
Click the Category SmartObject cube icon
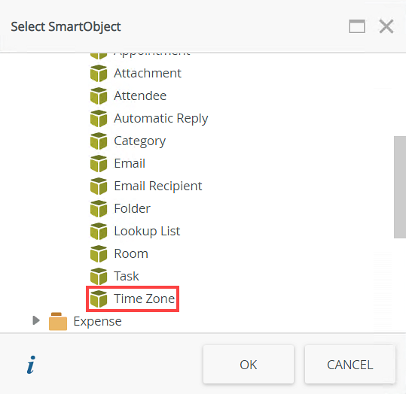(99, 141)
